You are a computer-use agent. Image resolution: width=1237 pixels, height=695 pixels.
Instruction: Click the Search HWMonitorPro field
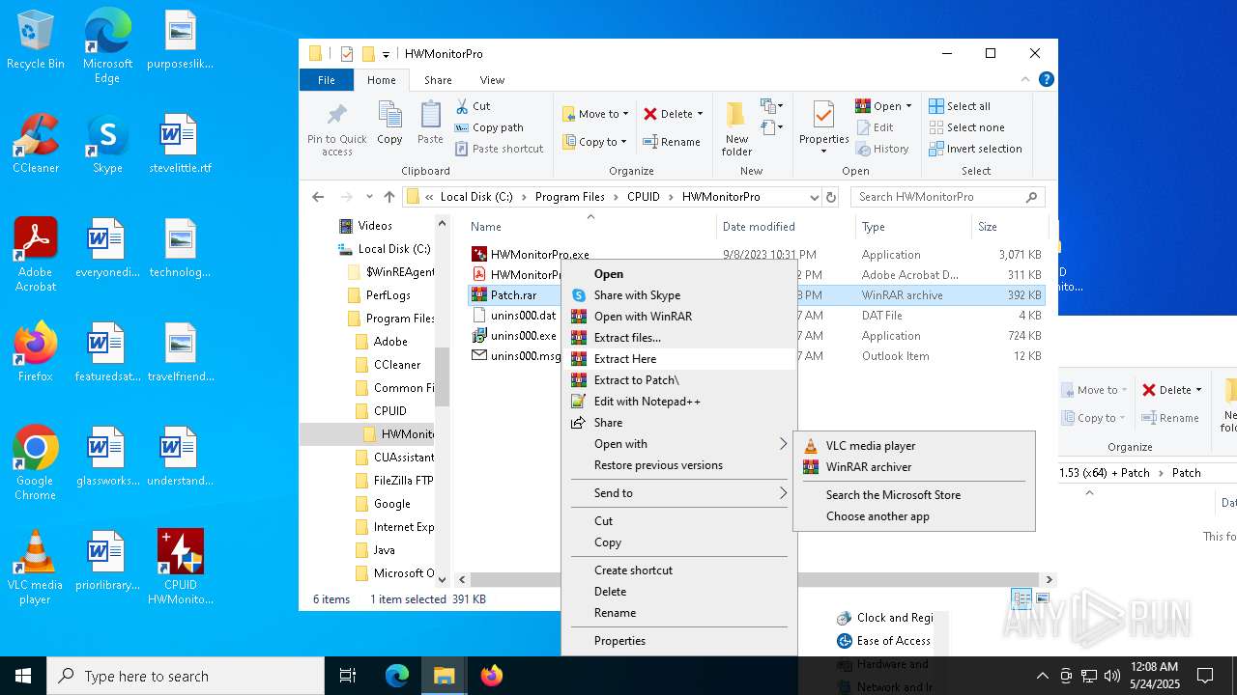click(x=947, y=197)
